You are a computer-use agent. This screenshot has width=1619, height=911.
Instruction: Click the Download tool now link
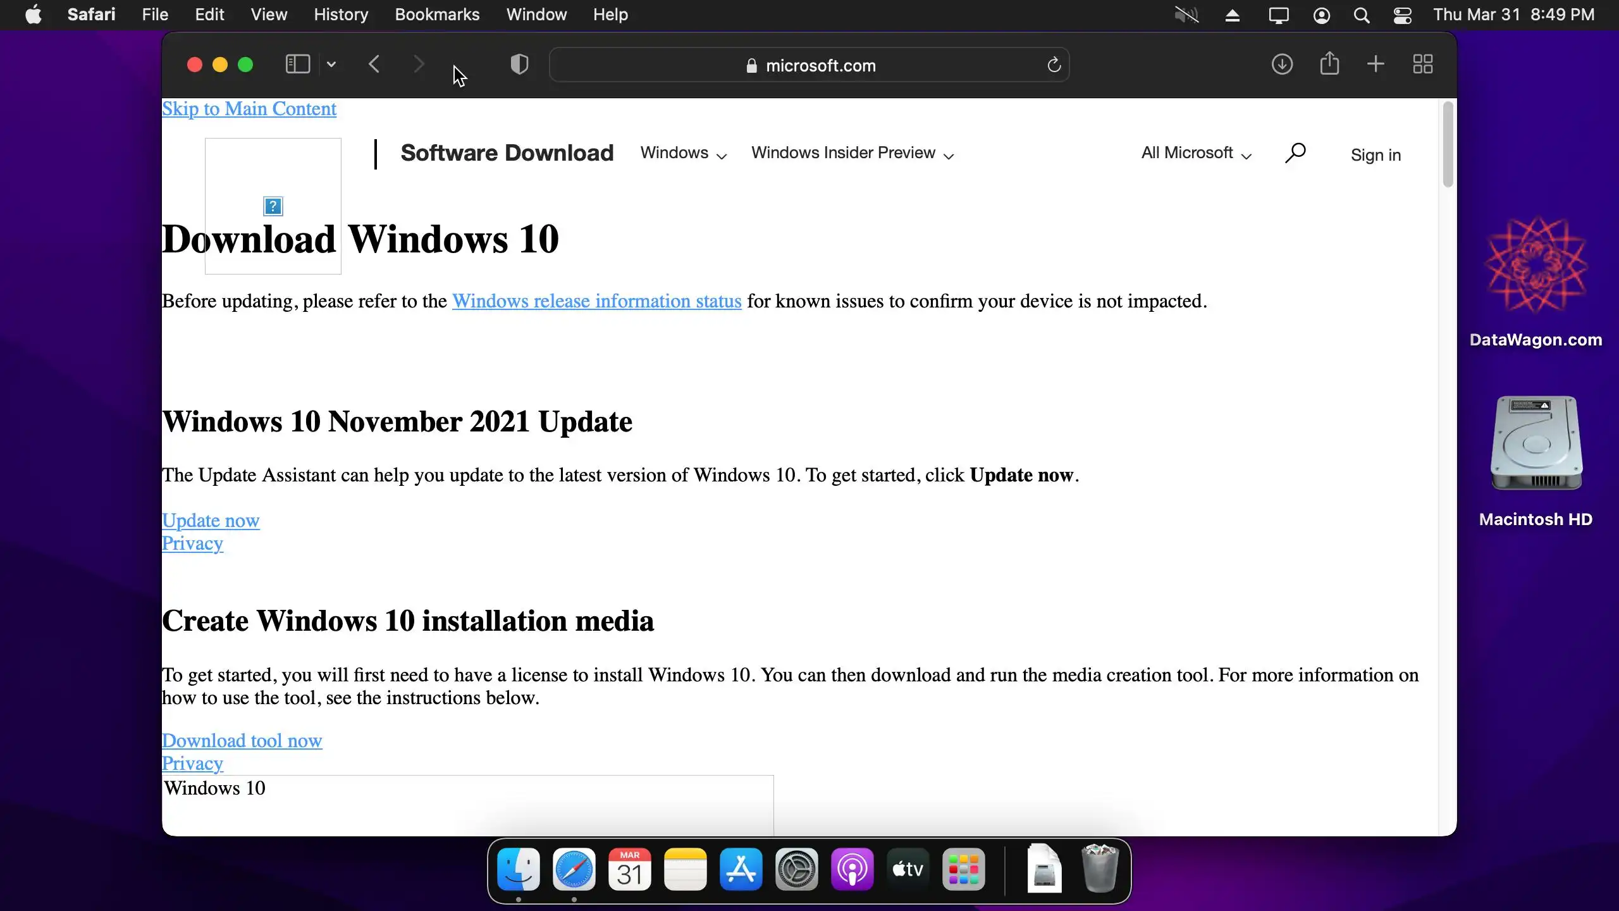click(x=242, y=741)
